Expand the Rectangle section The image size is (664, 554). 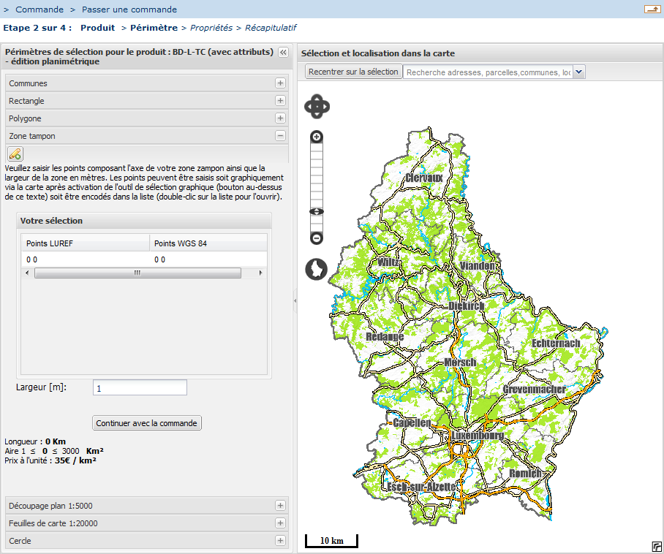(x=280, y=101)
